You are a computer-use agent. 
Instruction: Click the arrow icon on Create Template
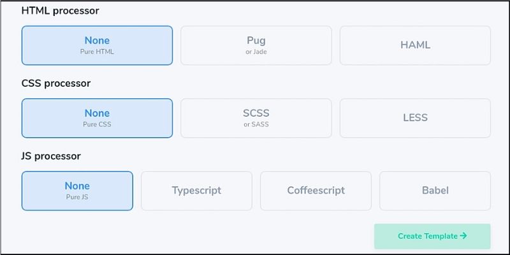463,236
